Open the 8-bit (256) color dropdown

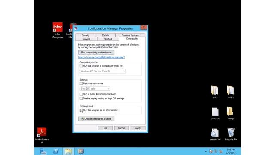click(x=95, y=89)
